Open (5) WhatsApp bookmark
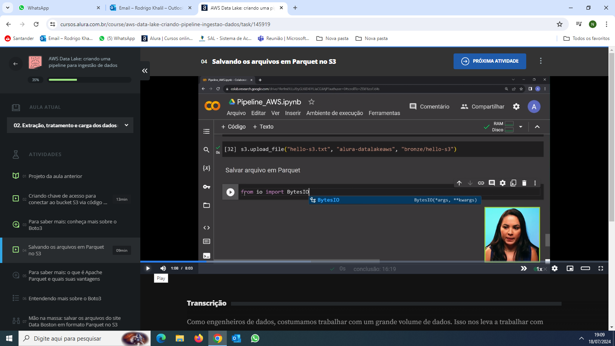The width and height of the screenshot is (615, 346). coord(117,38)
